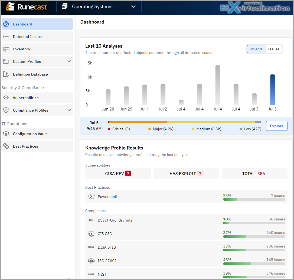The image size is (294, 280).
Task: Click the Runecast logo icon
Action: (11, 6)
